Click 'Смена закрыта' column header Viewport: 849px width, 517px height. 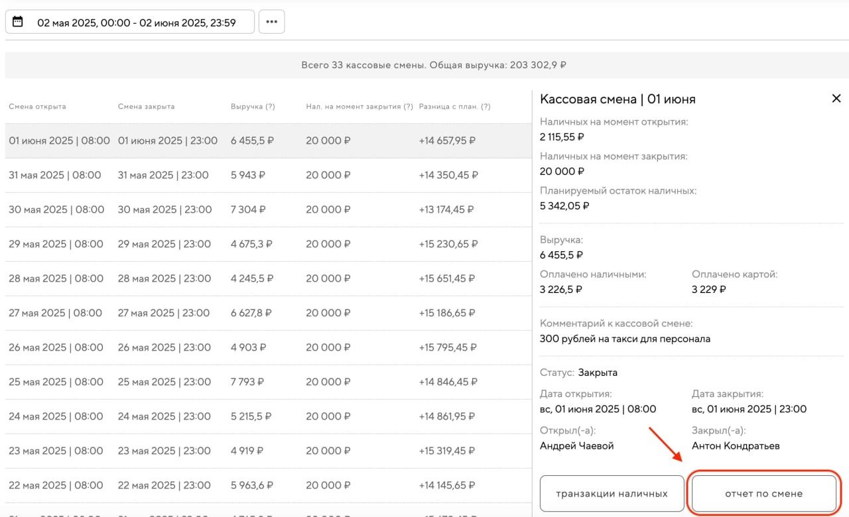pos(146,107)
